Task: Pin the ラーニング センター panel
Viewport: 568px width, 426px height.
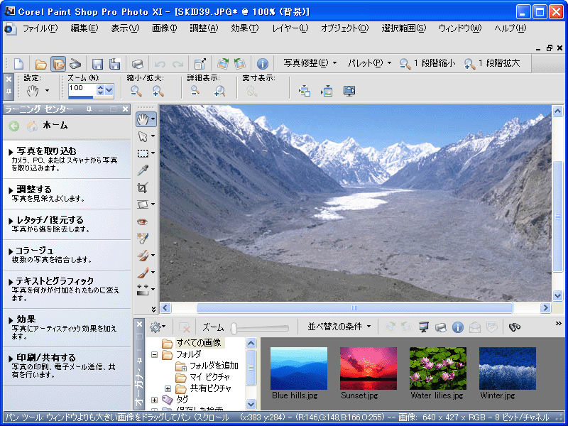Action: coord(89,109)
